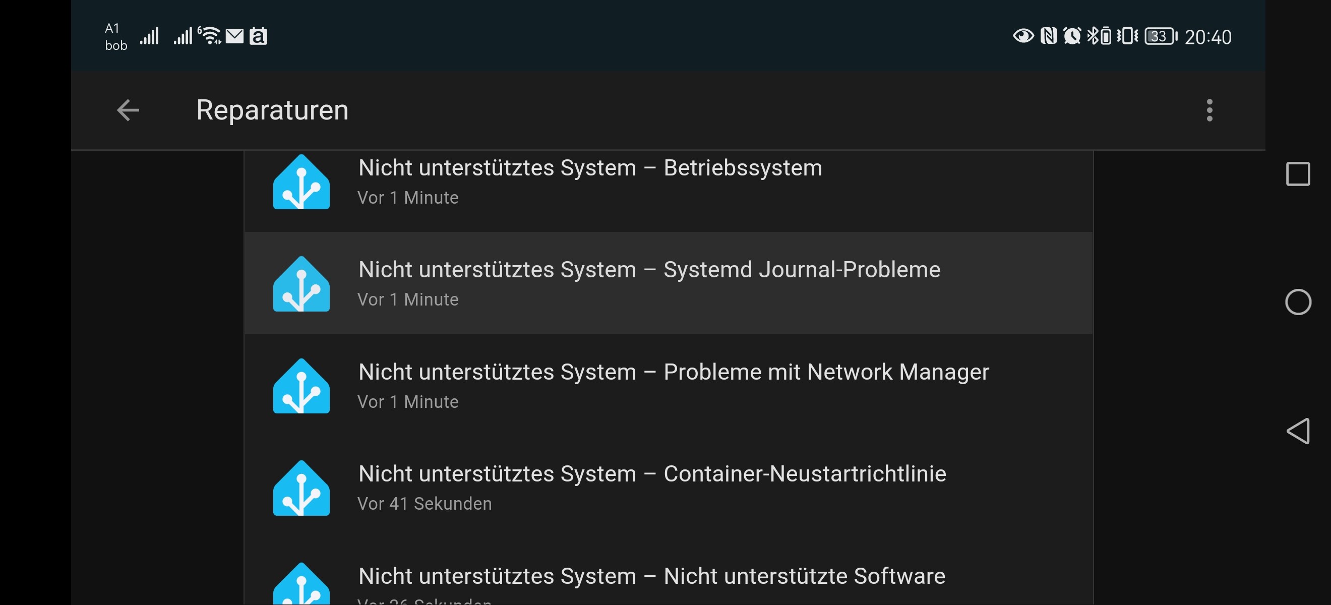Select Probleme mit Network Manager issue
The image size is (1331, 605).
pos(669,385)
